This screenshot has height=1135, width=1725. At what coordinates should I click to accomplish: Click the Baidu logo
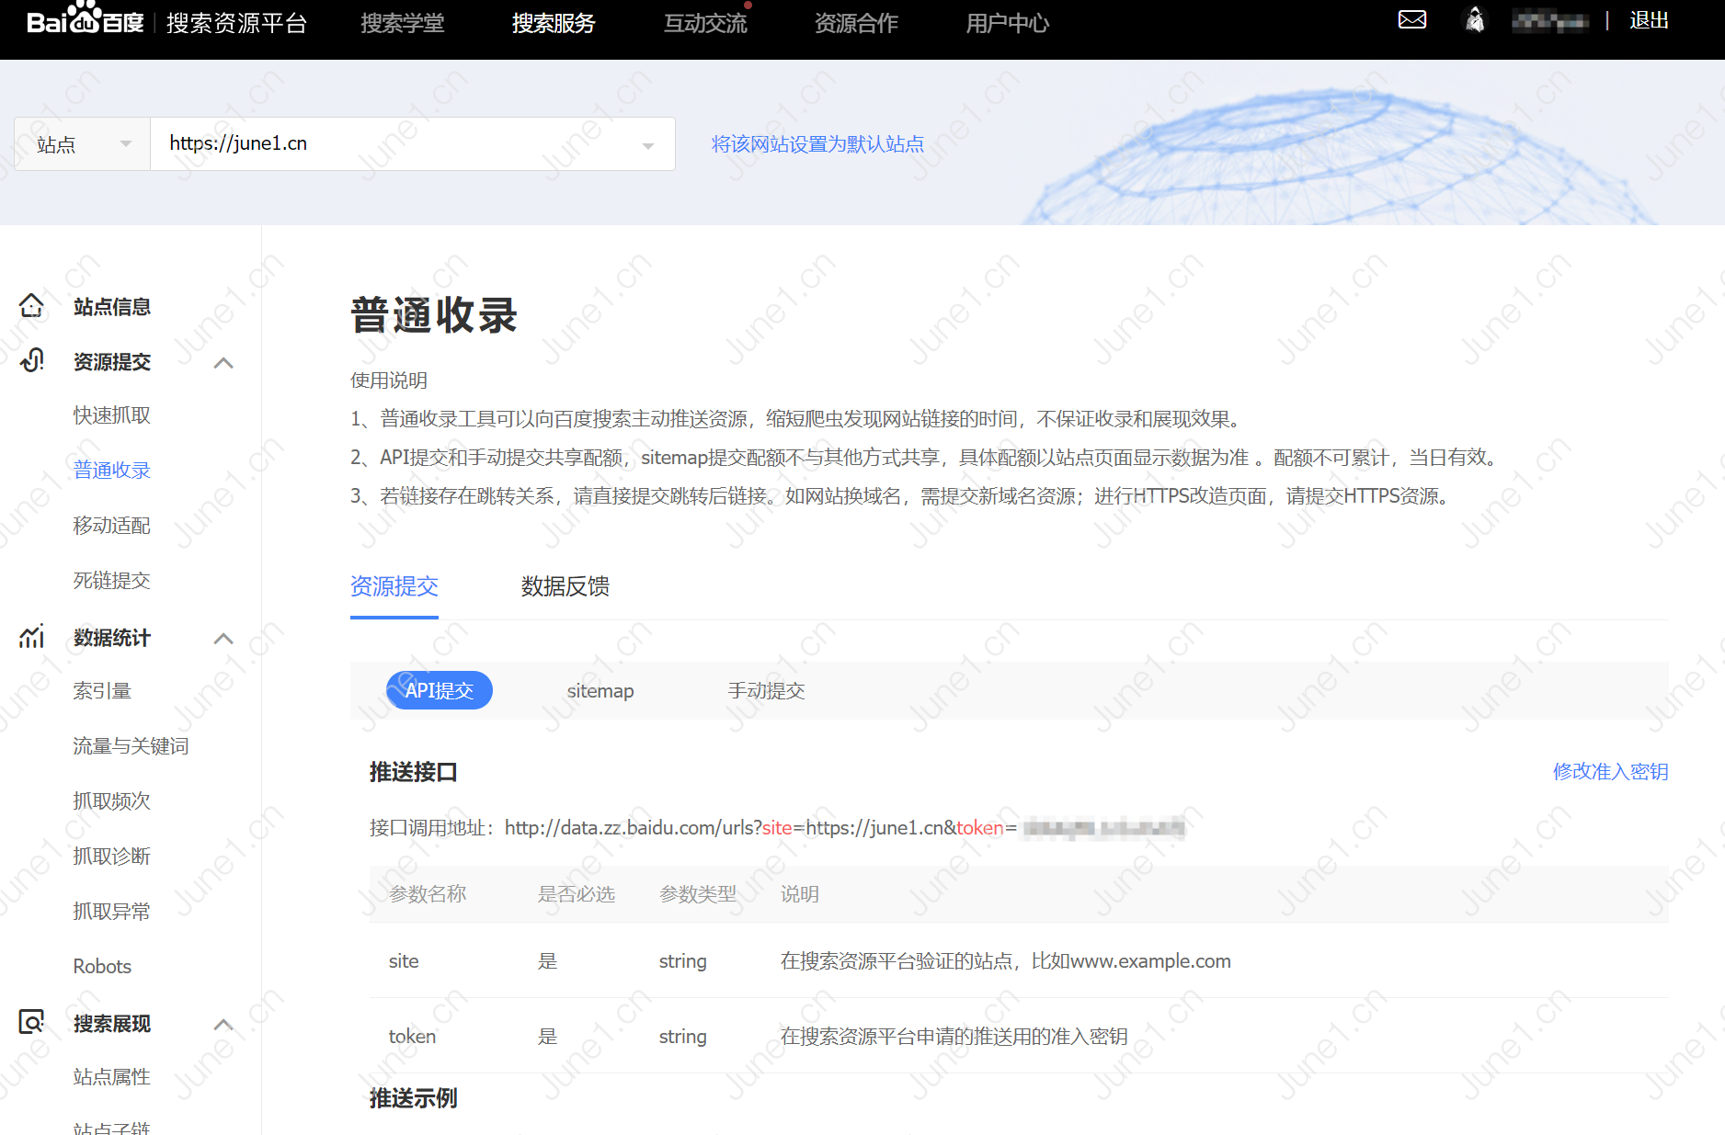(x=85, y=20)
